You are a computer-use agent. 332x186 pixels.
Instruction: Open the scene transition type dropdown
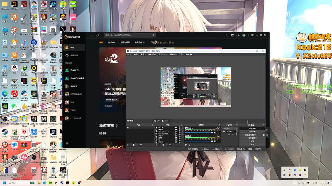coord(230,128)
